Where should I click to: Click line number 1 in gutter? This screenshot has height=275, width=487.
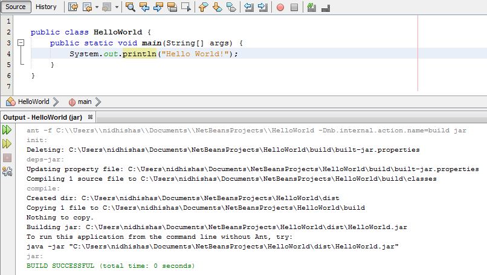(8, 21)
